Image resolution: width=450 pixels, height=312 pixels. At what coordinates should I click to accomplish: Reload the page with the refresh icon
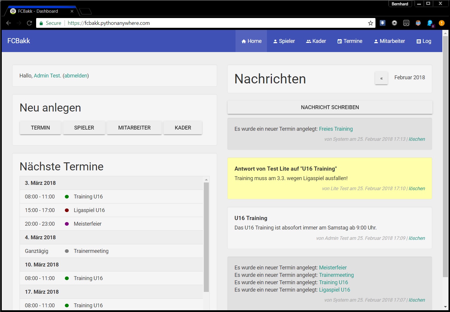29,23
